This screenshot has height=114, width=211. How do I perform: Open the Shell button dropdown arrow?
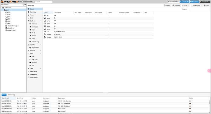[x=189, y=5]
